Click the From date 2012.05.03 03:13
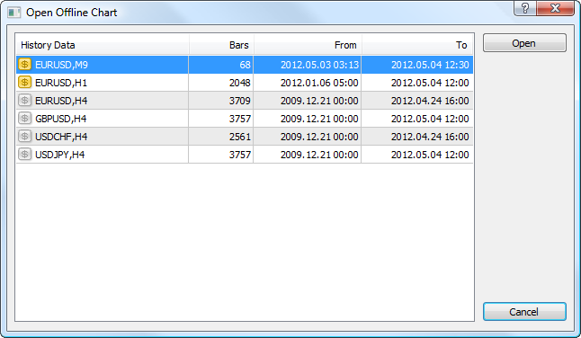This screenshot has height=338, width=581. pyautogui.click(x=319, y=65)
